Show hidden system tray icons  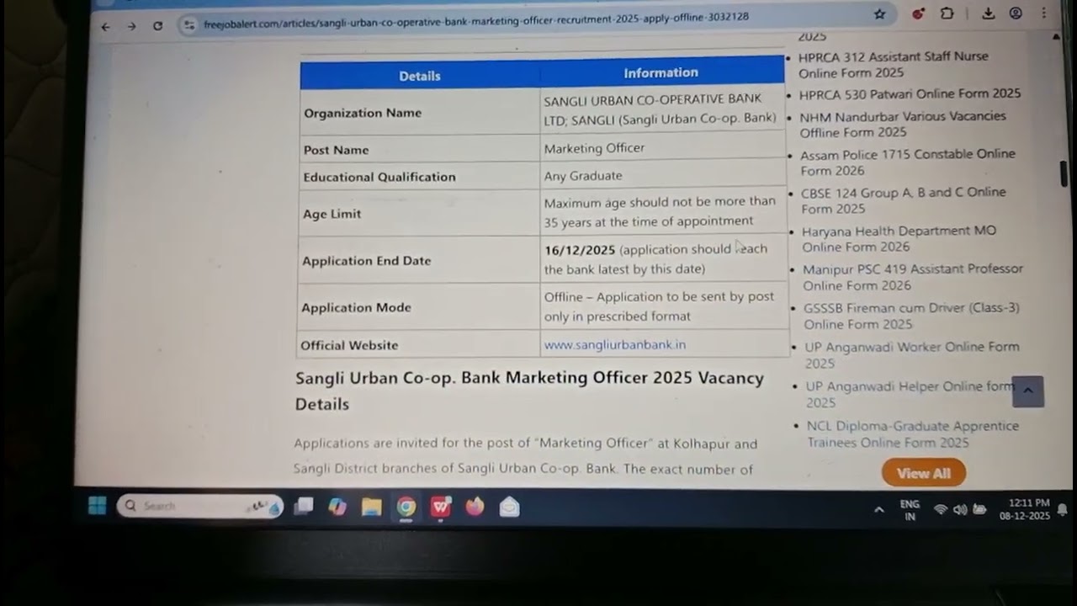pyautogui.click(x=879, y=509)
